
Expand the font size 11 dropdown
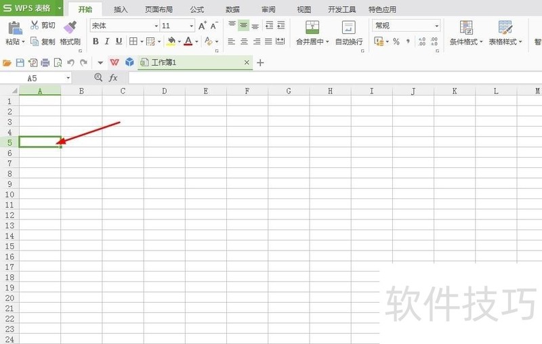[192, 26]
